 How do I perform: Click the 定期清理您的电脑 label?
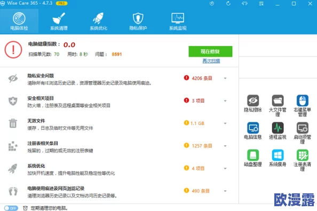coord(49,208)
